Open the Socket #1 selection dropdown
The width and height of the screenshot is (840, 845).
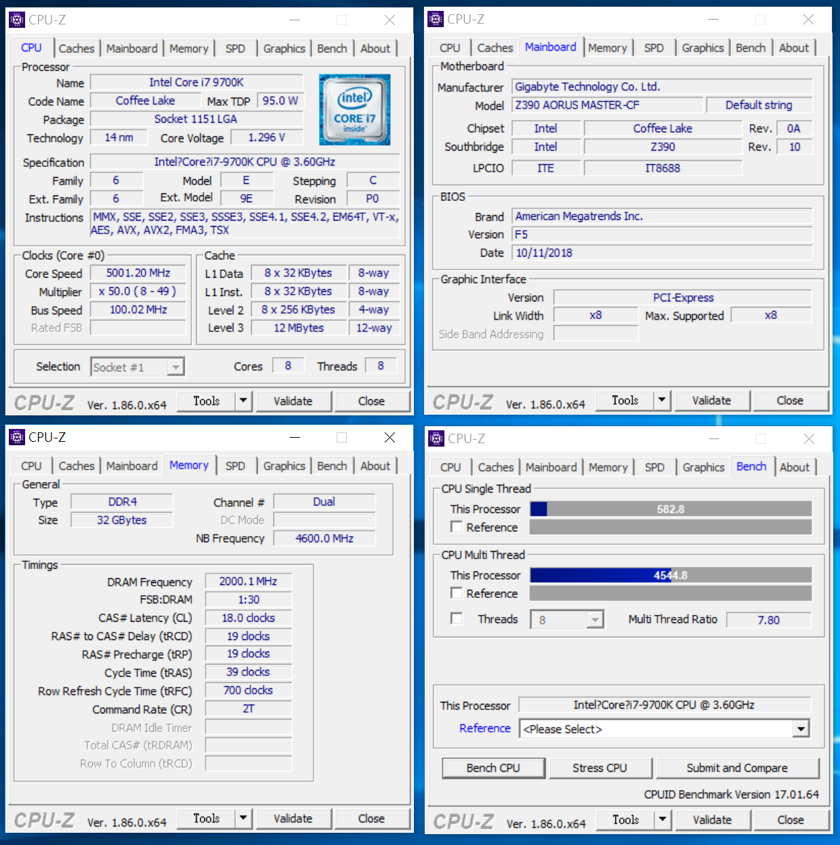click(176, 367)
